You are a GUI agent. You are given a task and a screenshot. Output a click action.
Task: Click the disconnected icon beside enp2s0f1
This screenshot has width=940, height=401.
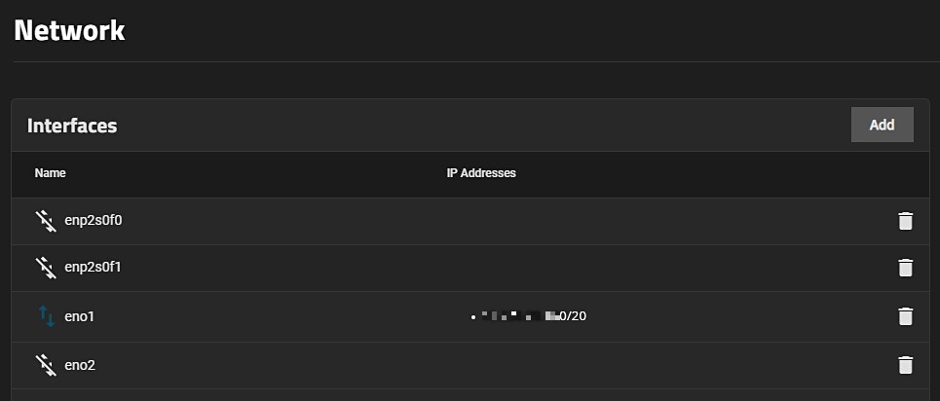click(46, 266)
